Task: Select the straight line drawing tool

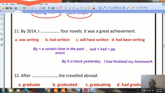Action: click(x=108, y=8)
